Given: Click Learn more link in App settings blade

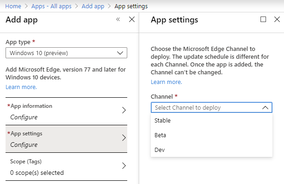Looking at the screenshot, I should click(166, 82).
